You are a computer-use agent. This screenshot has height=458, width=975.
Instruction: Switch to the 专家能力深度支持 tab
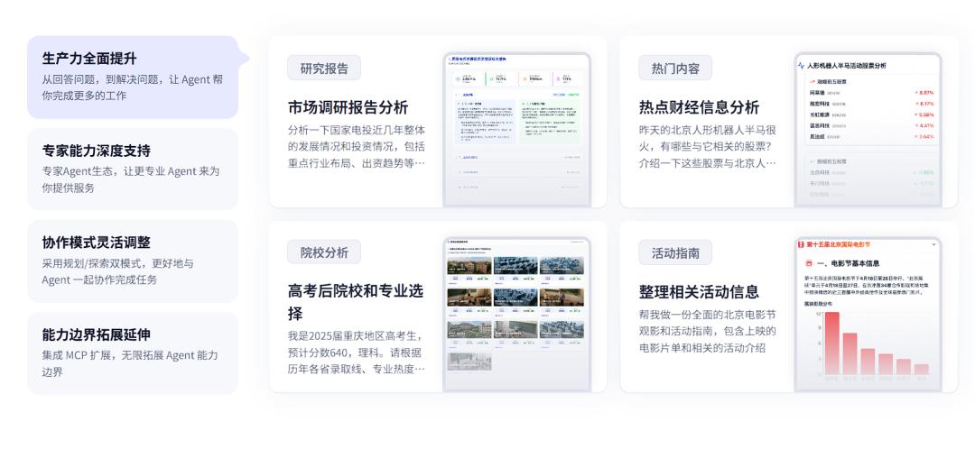pos(132,169)
